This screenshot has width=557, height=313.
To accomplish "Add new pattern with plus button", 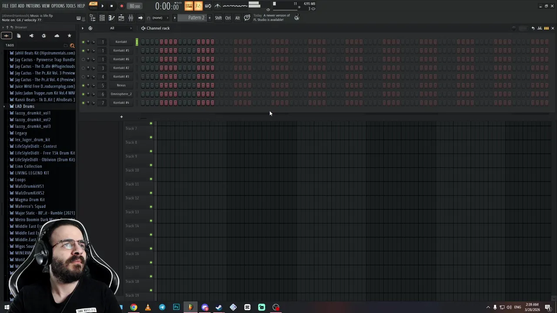I will point(209,18).
